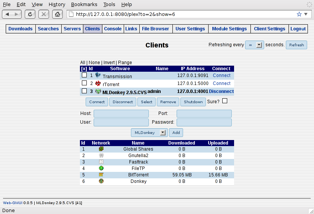Click the browser Forward arrow button
Viewport: 314px width, 214px height.
pyautogui.click(x=17, y=14)
